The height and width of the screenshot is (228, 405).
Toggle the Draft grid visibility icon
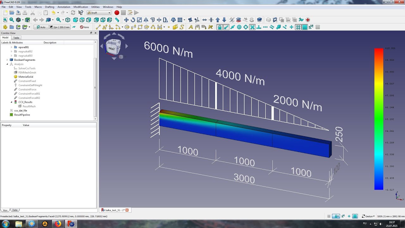point(318,27)
